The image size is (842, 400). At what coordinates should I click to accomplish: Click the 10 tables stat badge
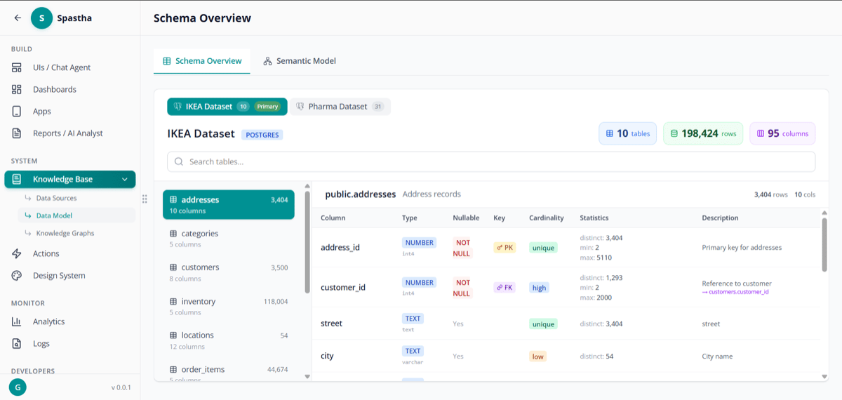click(x=628, y=133)
